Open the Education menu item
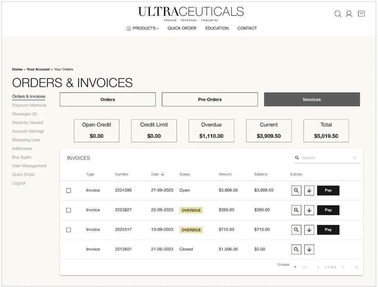This screenshot has height=287, width=378. pyautogui.click(x=217, y=28)
